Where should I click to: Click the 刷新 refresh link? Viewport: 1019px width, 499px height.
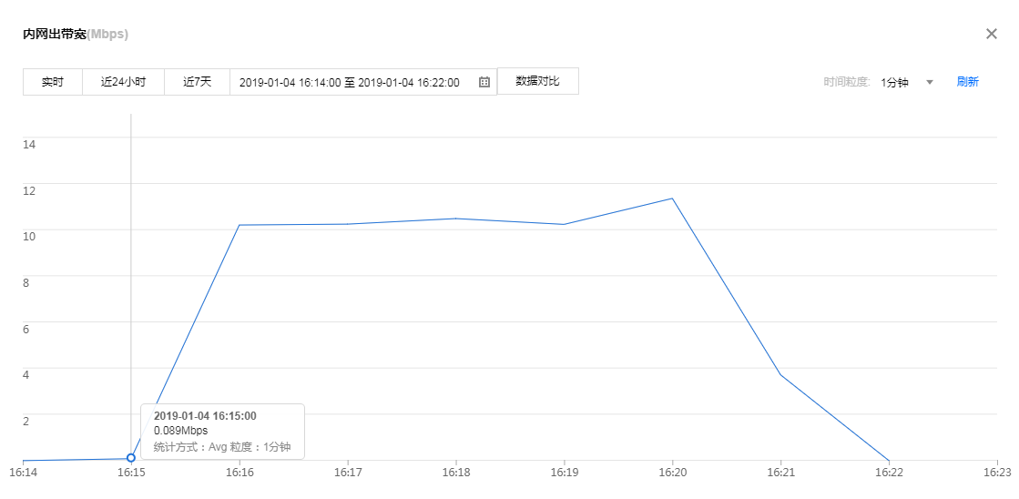[967, 82]
